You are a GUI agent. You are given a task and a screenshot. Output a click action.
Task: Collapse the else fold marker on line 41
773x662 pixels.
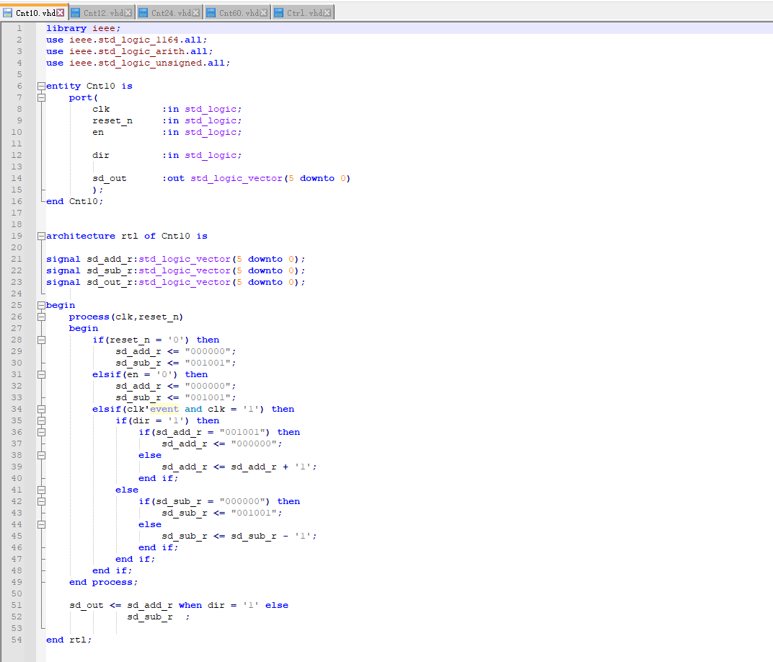click(x=41, y=490)
